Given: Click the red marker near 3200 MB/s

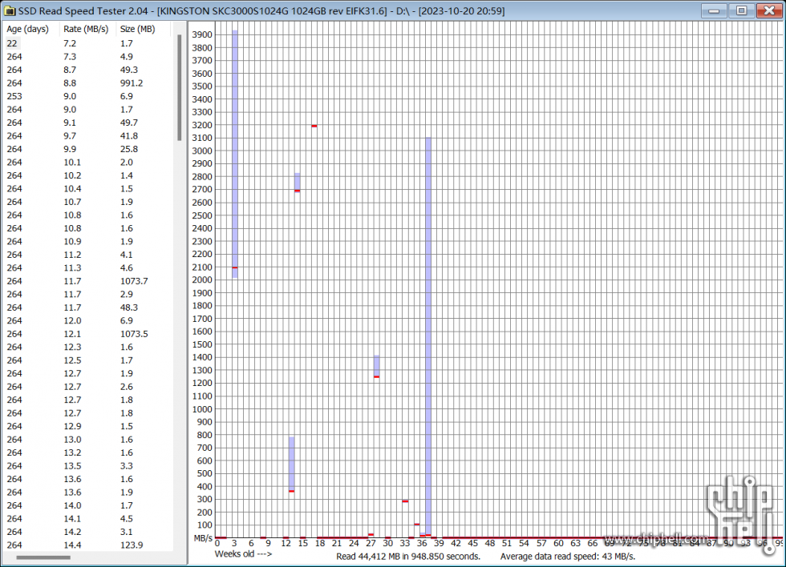Looking at the screenshot, I should (314, 126).
